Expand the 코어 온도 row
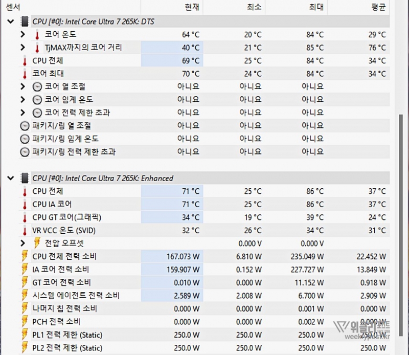The width and height of the screenshot is (409, 355). 22,35
